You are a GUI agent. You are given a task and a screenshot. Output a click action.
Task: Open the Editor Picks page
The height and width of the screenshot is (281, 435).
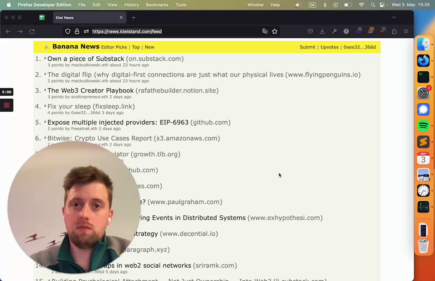coord(114,47)
